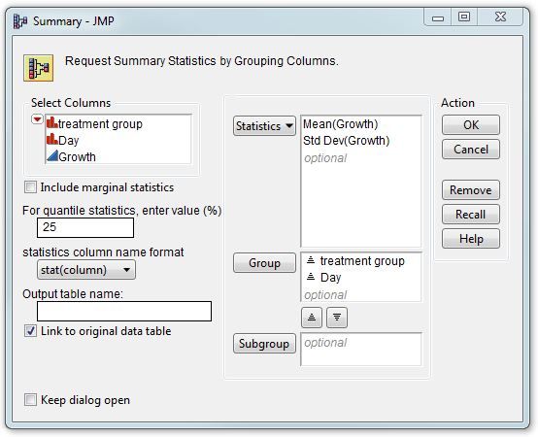Click the Summary platform icon near the header

(39, 68)
